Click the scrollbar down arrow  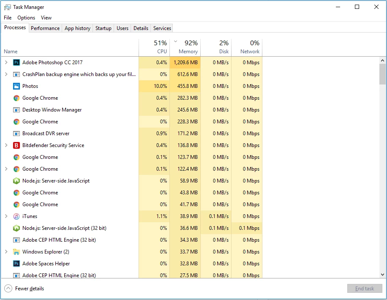tap(382, 275)
